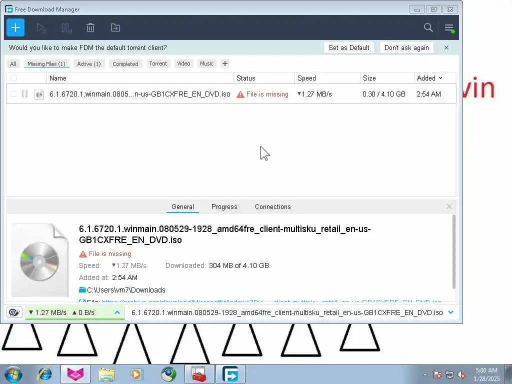Open the Progress details tab

224,206
